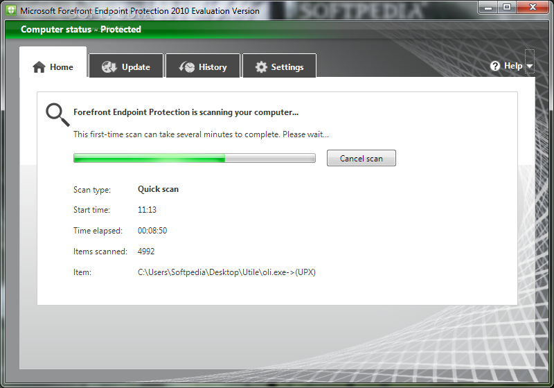This screenshot has width=554, height=388.
Task: Select the items scanned value '4992'
Action: tap(146, 252)
